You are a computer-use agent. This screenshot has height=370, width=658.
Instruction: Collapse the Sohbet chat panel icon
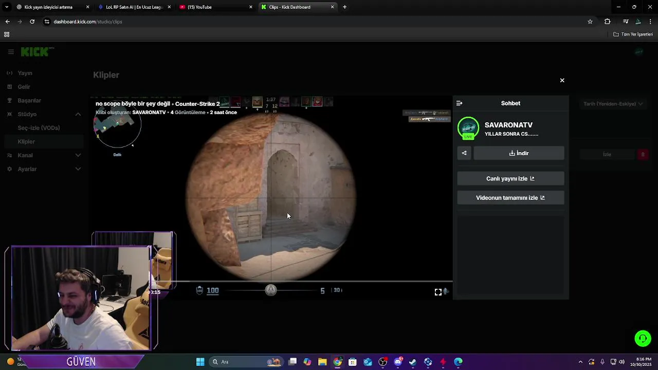[459, 103]
